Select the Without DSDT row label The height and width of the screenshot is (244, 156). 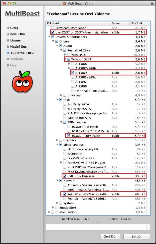pyautogui.click(x=81, y=59)
